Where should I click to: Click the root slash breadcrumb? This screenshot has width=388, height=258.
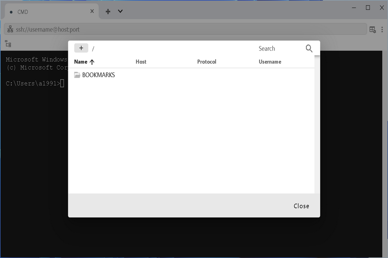pyautogui.click(x=93, y=48)
